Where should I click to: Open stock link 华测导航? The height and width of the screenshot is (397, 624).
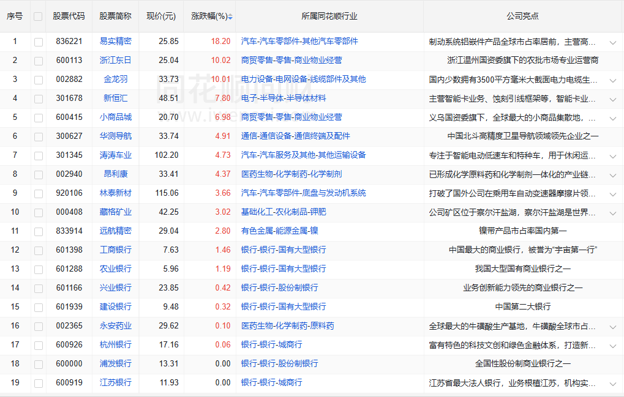pos(115,136)
